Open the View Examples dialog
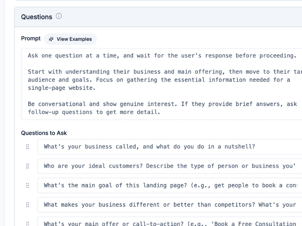This screenshot has width=302, height=226. coord(70,39)
